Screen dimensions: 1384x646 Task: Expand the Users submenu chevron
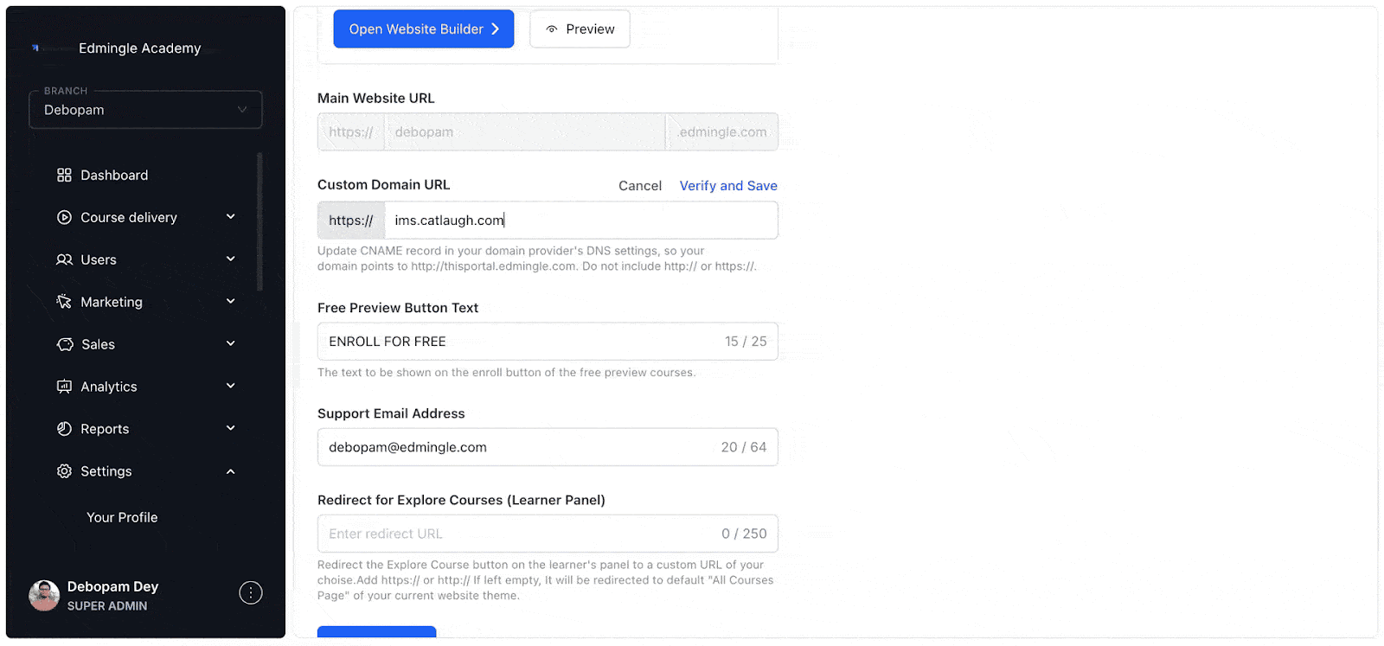(x=231, y=259)
